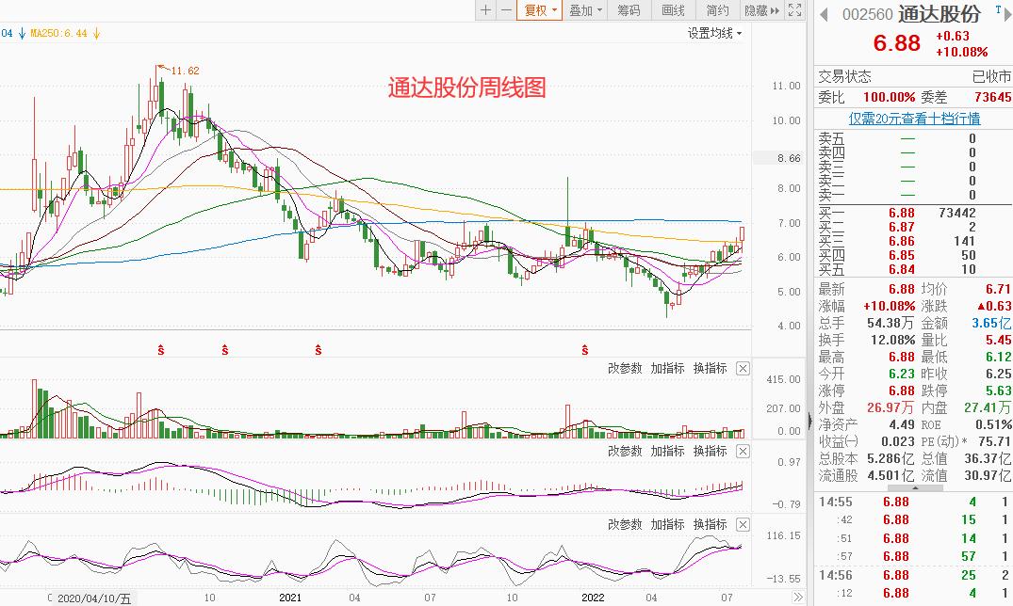
Task: Go to next stock with right arrow
Action: coord(1008,15)
